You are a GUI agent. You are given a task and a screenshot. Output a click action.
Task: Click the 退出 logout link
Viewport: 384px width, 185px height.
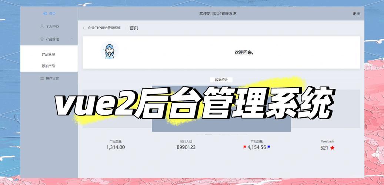click(x=356, y=14)
